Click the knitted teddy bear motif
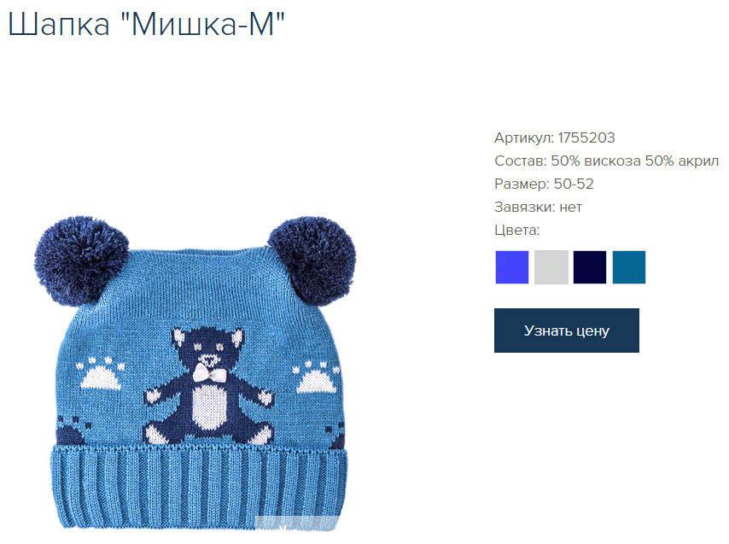 pyautogui.click(x=208, y=386)
